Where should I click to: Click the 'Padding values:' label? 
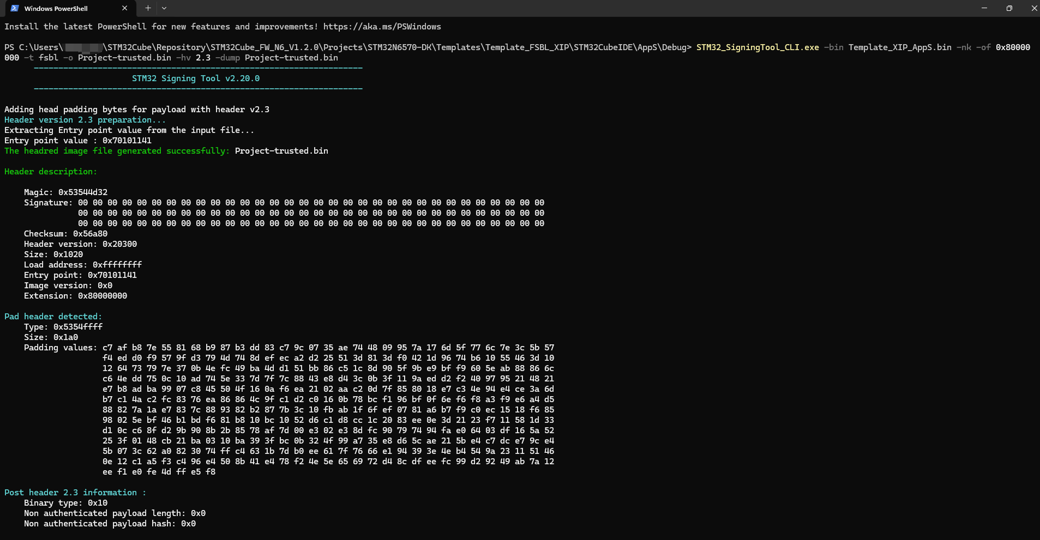point(61,348)
